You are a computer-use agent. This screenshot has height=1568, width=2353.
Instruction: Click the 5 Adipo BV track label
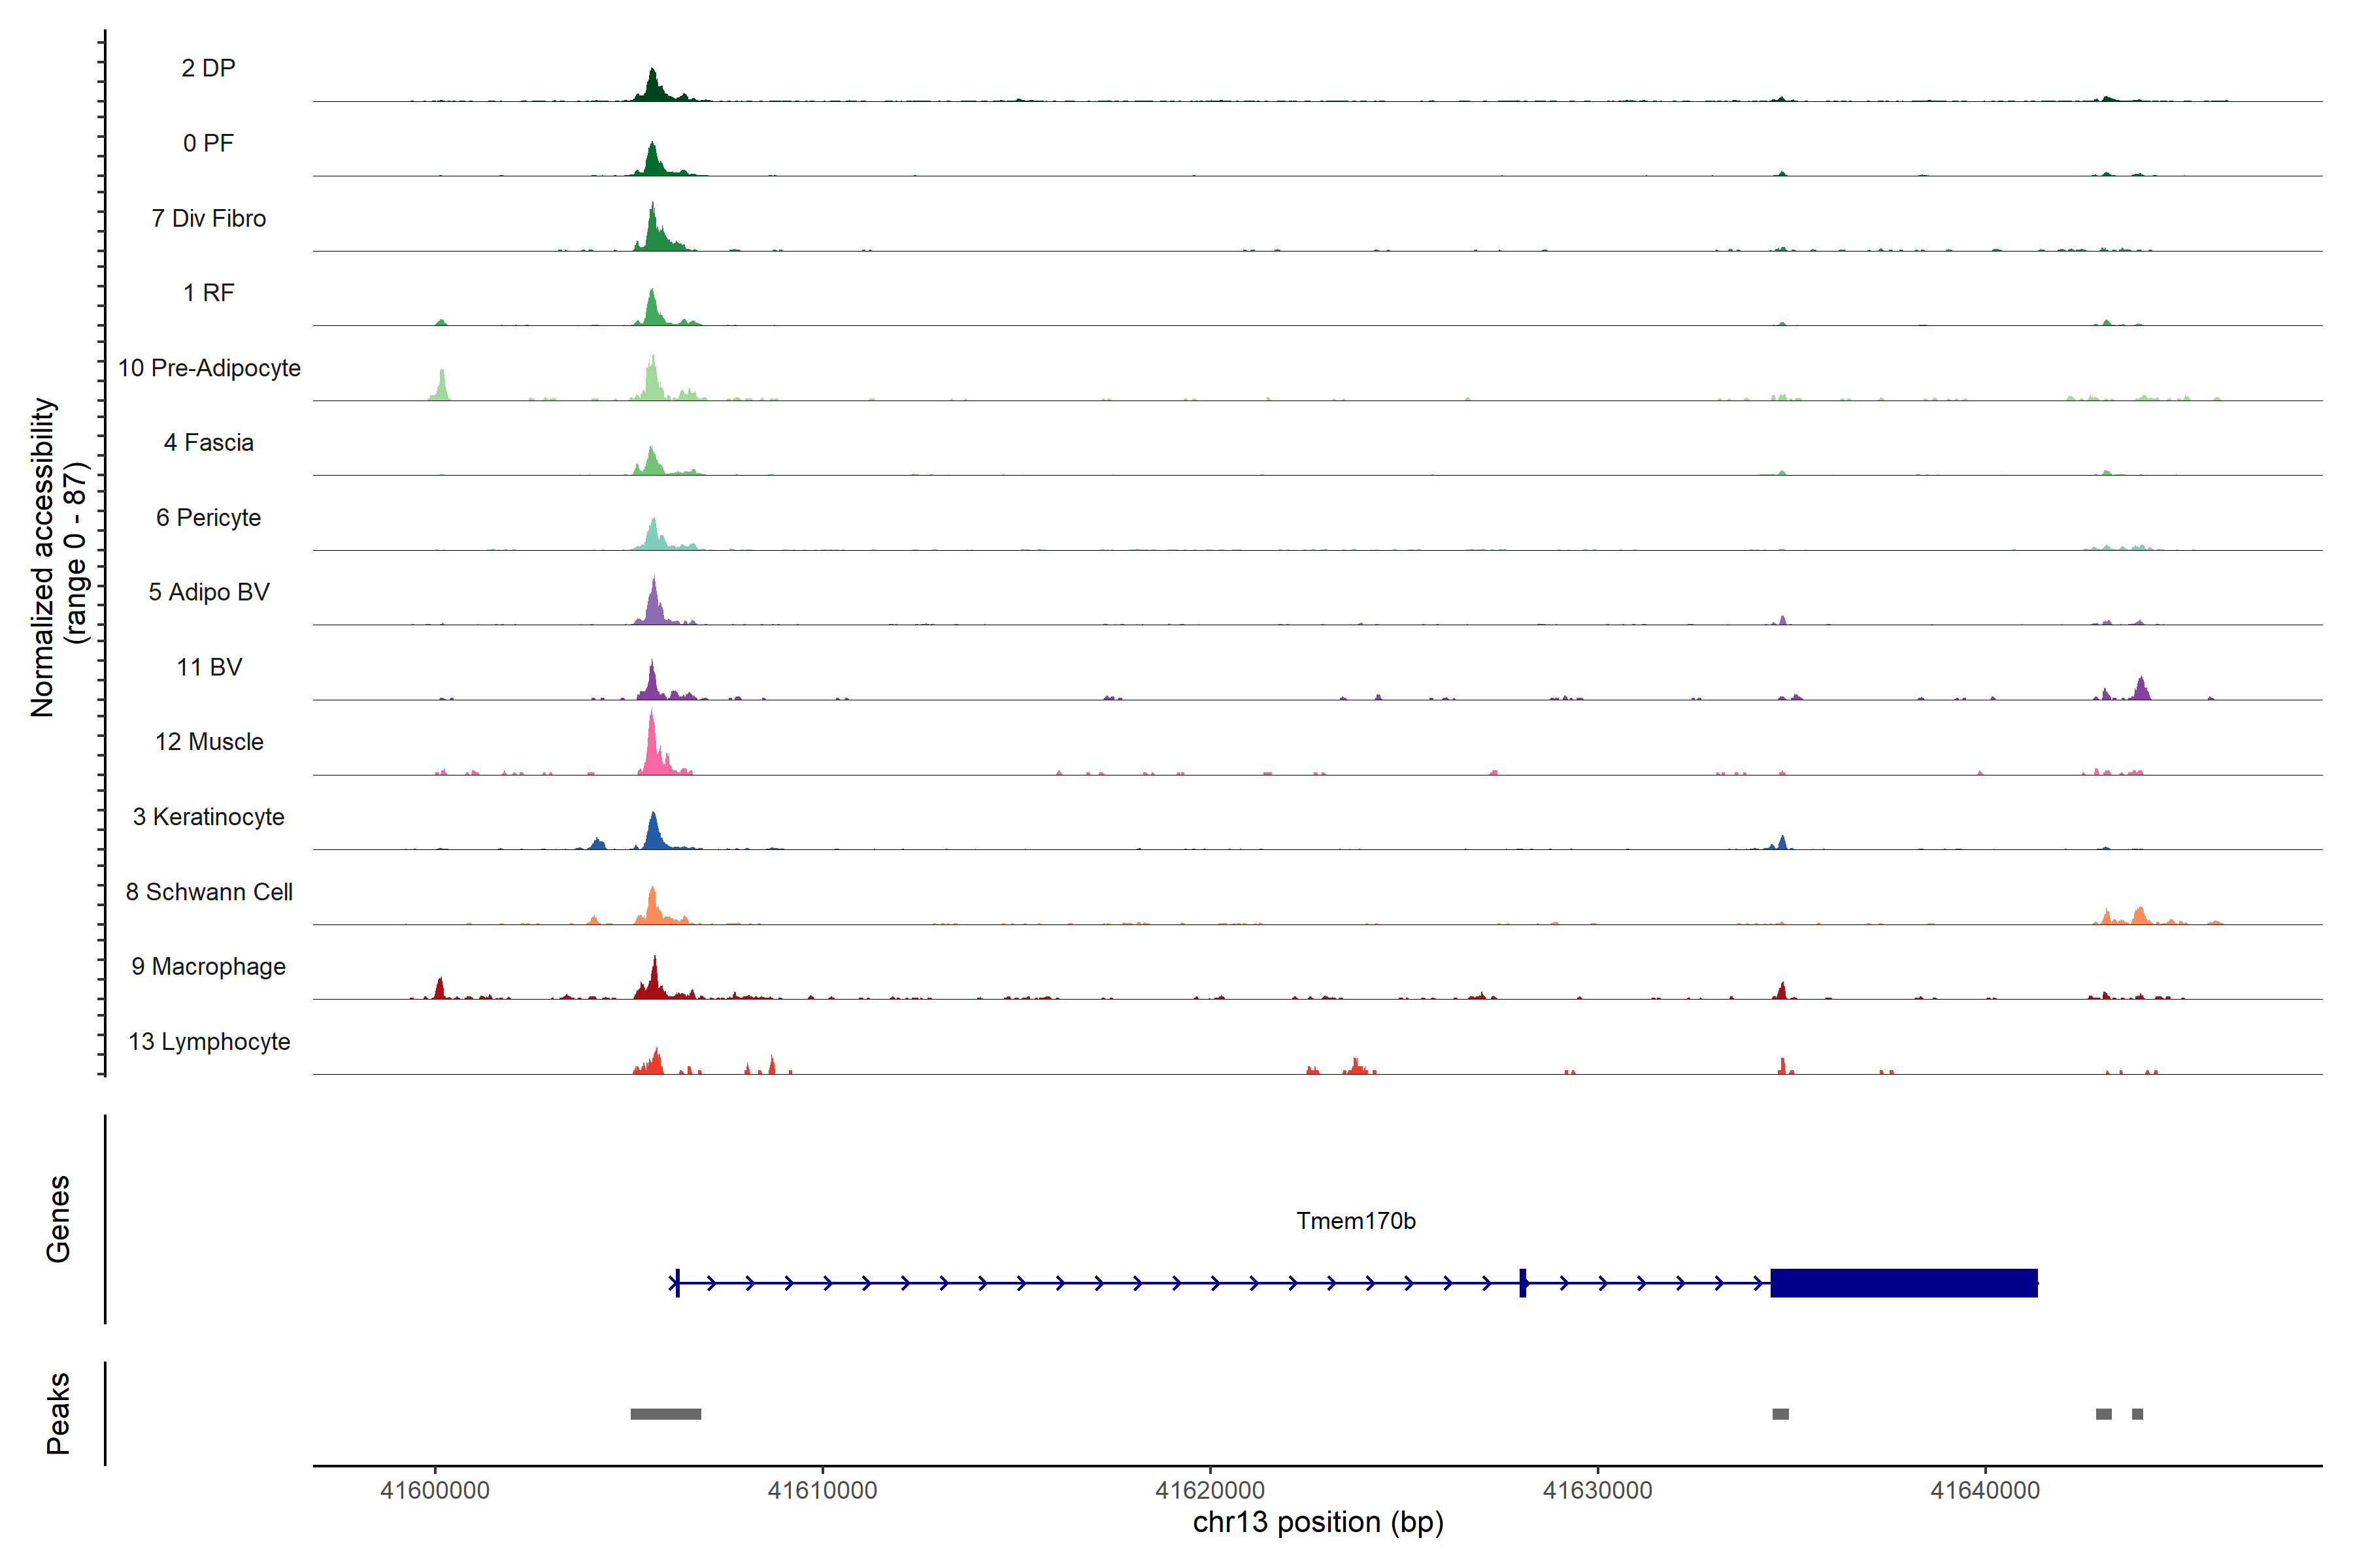click(x=209, y=592)
